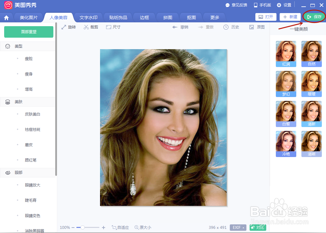The height and width of the screenshot is (233, 326).
Task: Switch to the 人像美容 tab
Action: tap(58, 18)
